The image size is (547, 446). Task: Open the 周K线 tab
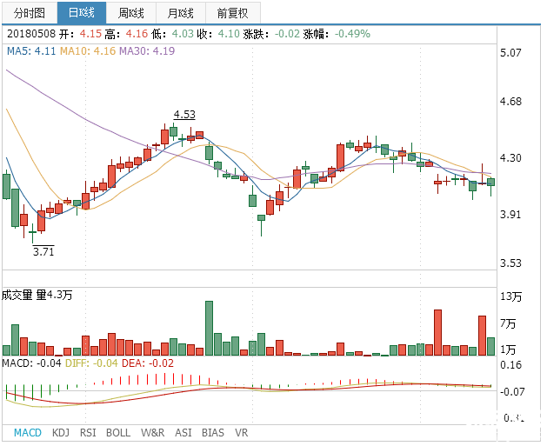coord(131,13)
